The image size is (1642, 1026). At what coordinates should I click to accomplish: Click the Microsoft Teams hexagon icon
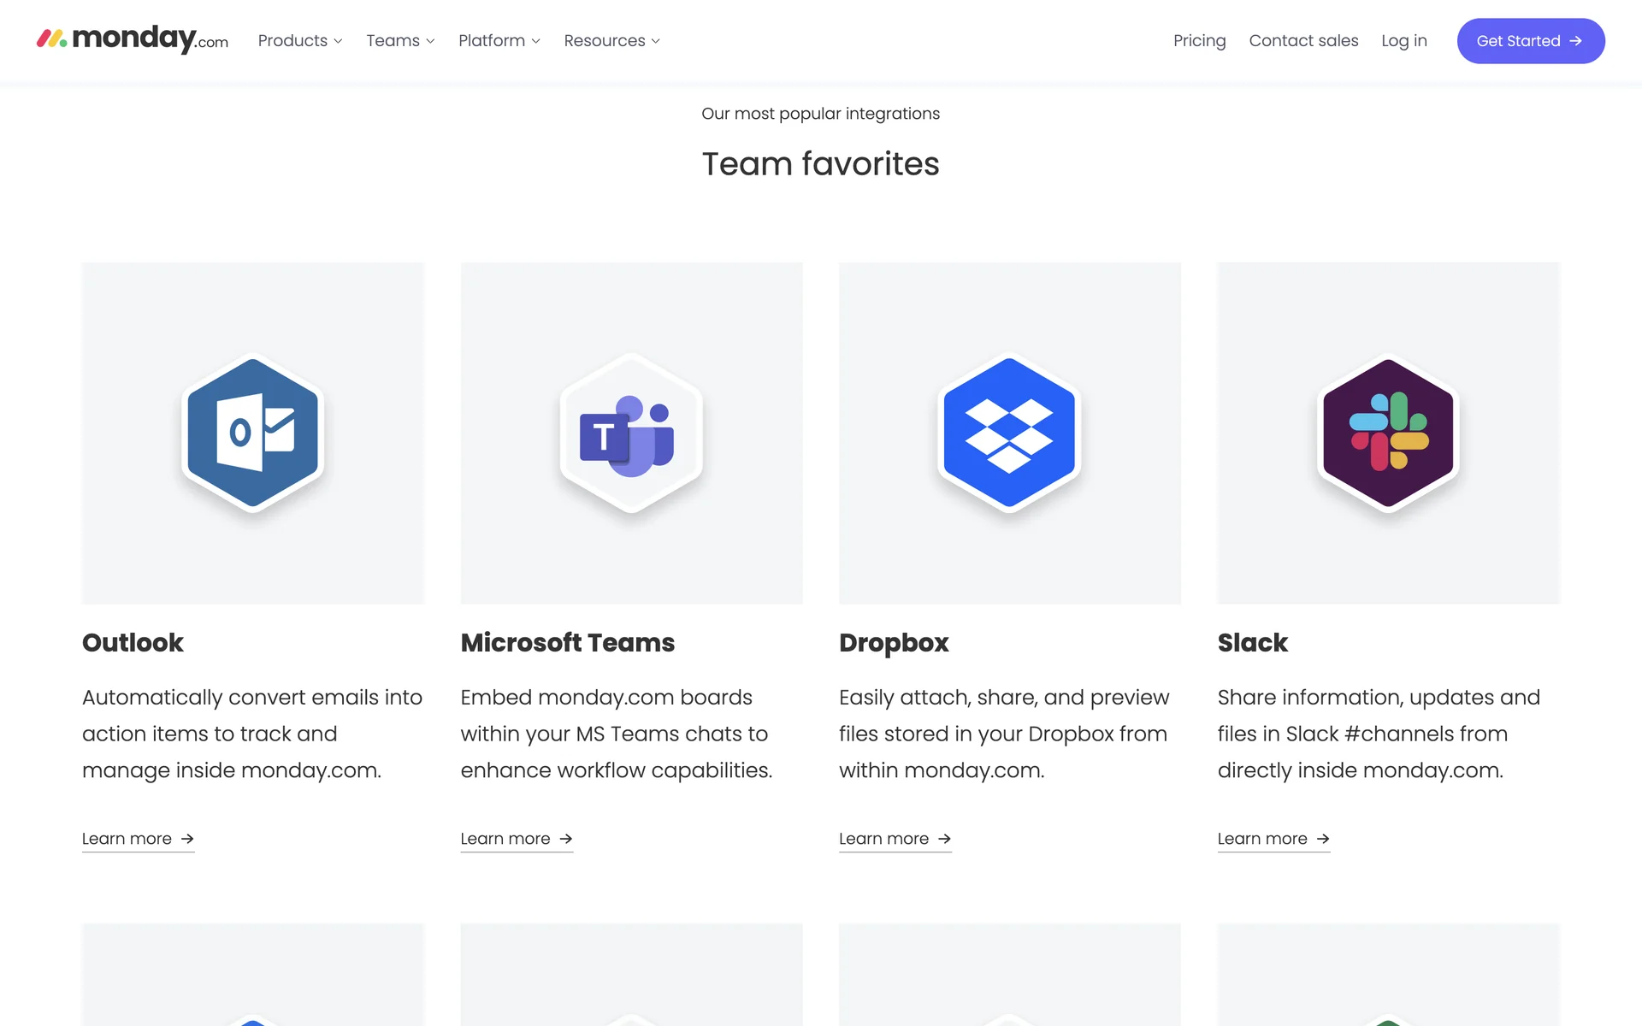(x=631, y=433)
